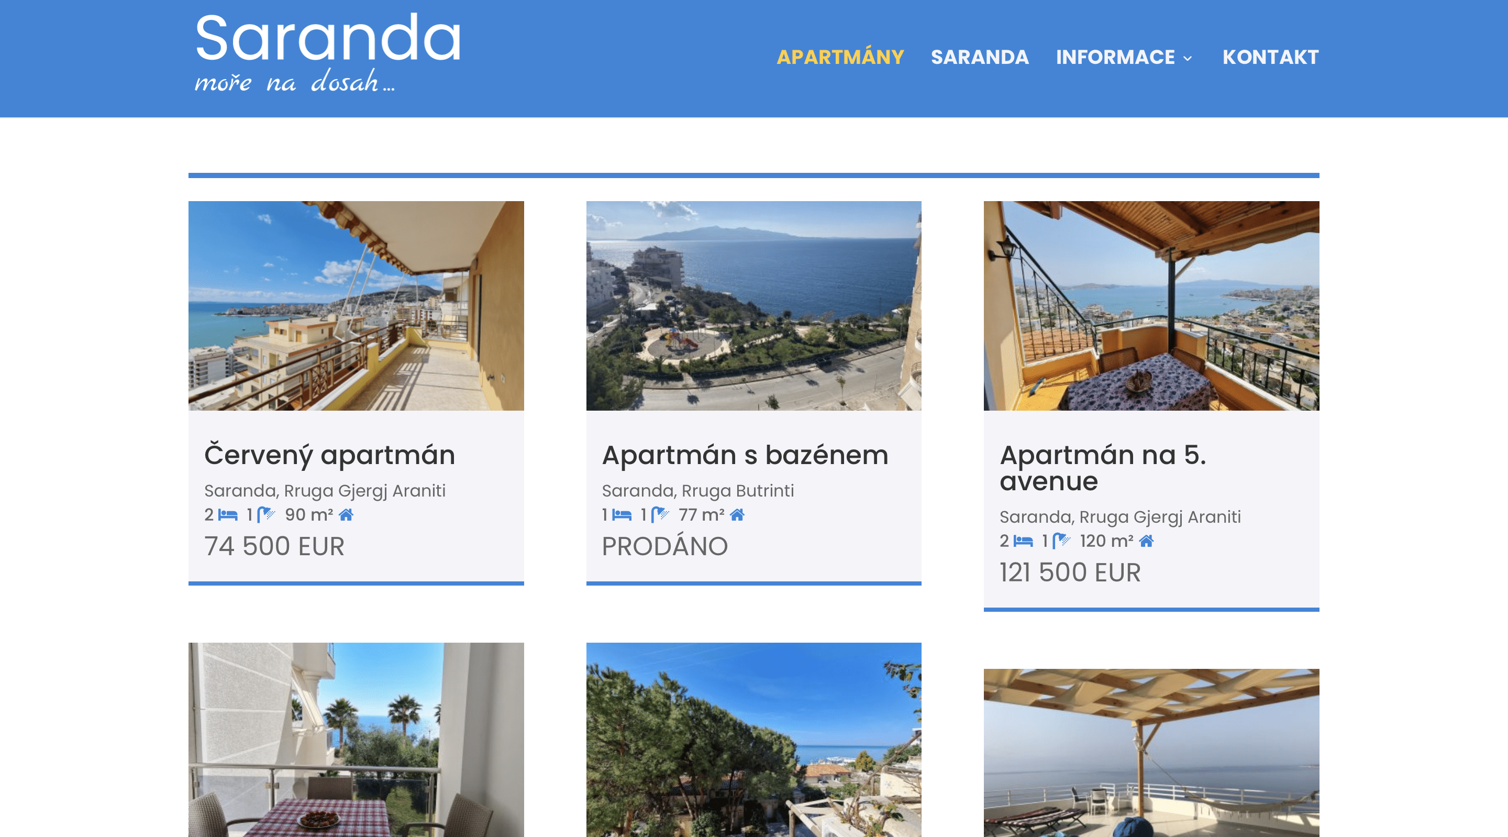Screen dimensions: 1508x837
Task: Click the house icon next to 77 m²
Action: (737, 514)
